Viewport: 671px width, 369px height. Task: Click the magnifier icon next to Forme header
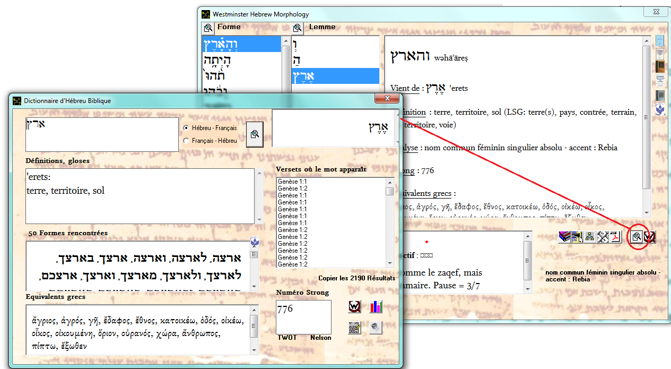[x=208, y=28]
